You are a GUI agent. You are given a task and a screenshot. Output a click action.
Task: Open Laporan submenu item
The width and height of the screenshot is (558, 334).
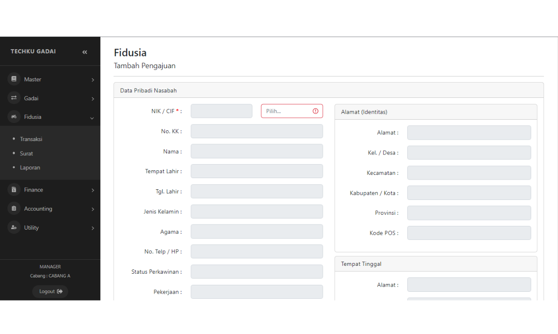(30, 168)
